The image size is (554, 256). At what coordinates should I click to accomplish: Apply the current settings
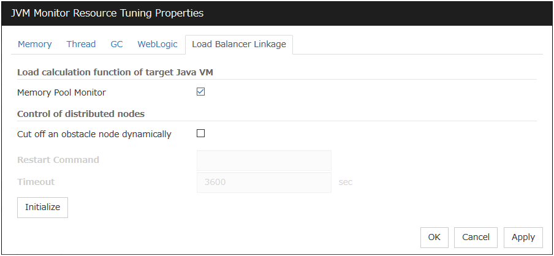tap(523, 237)
